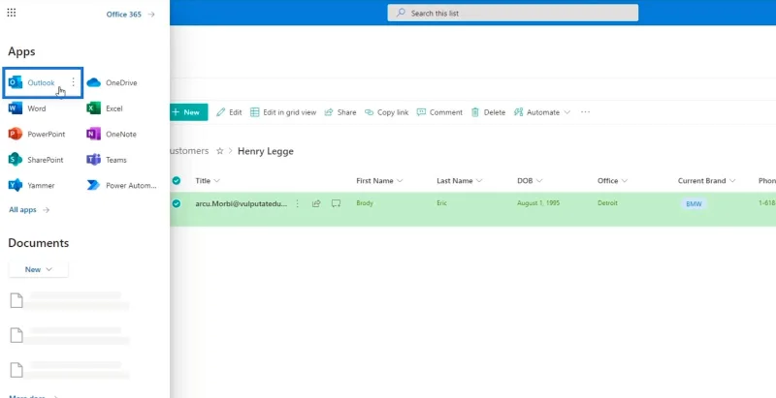
Task: Click Delete in the command bar
Action: click(x=488, y=112)
